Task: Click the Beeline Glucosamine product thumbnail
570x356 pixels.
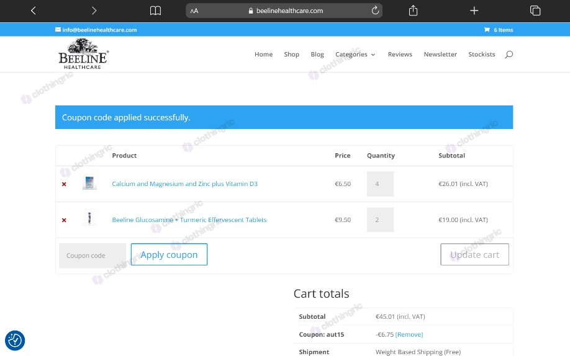Action: click(89, 219)
